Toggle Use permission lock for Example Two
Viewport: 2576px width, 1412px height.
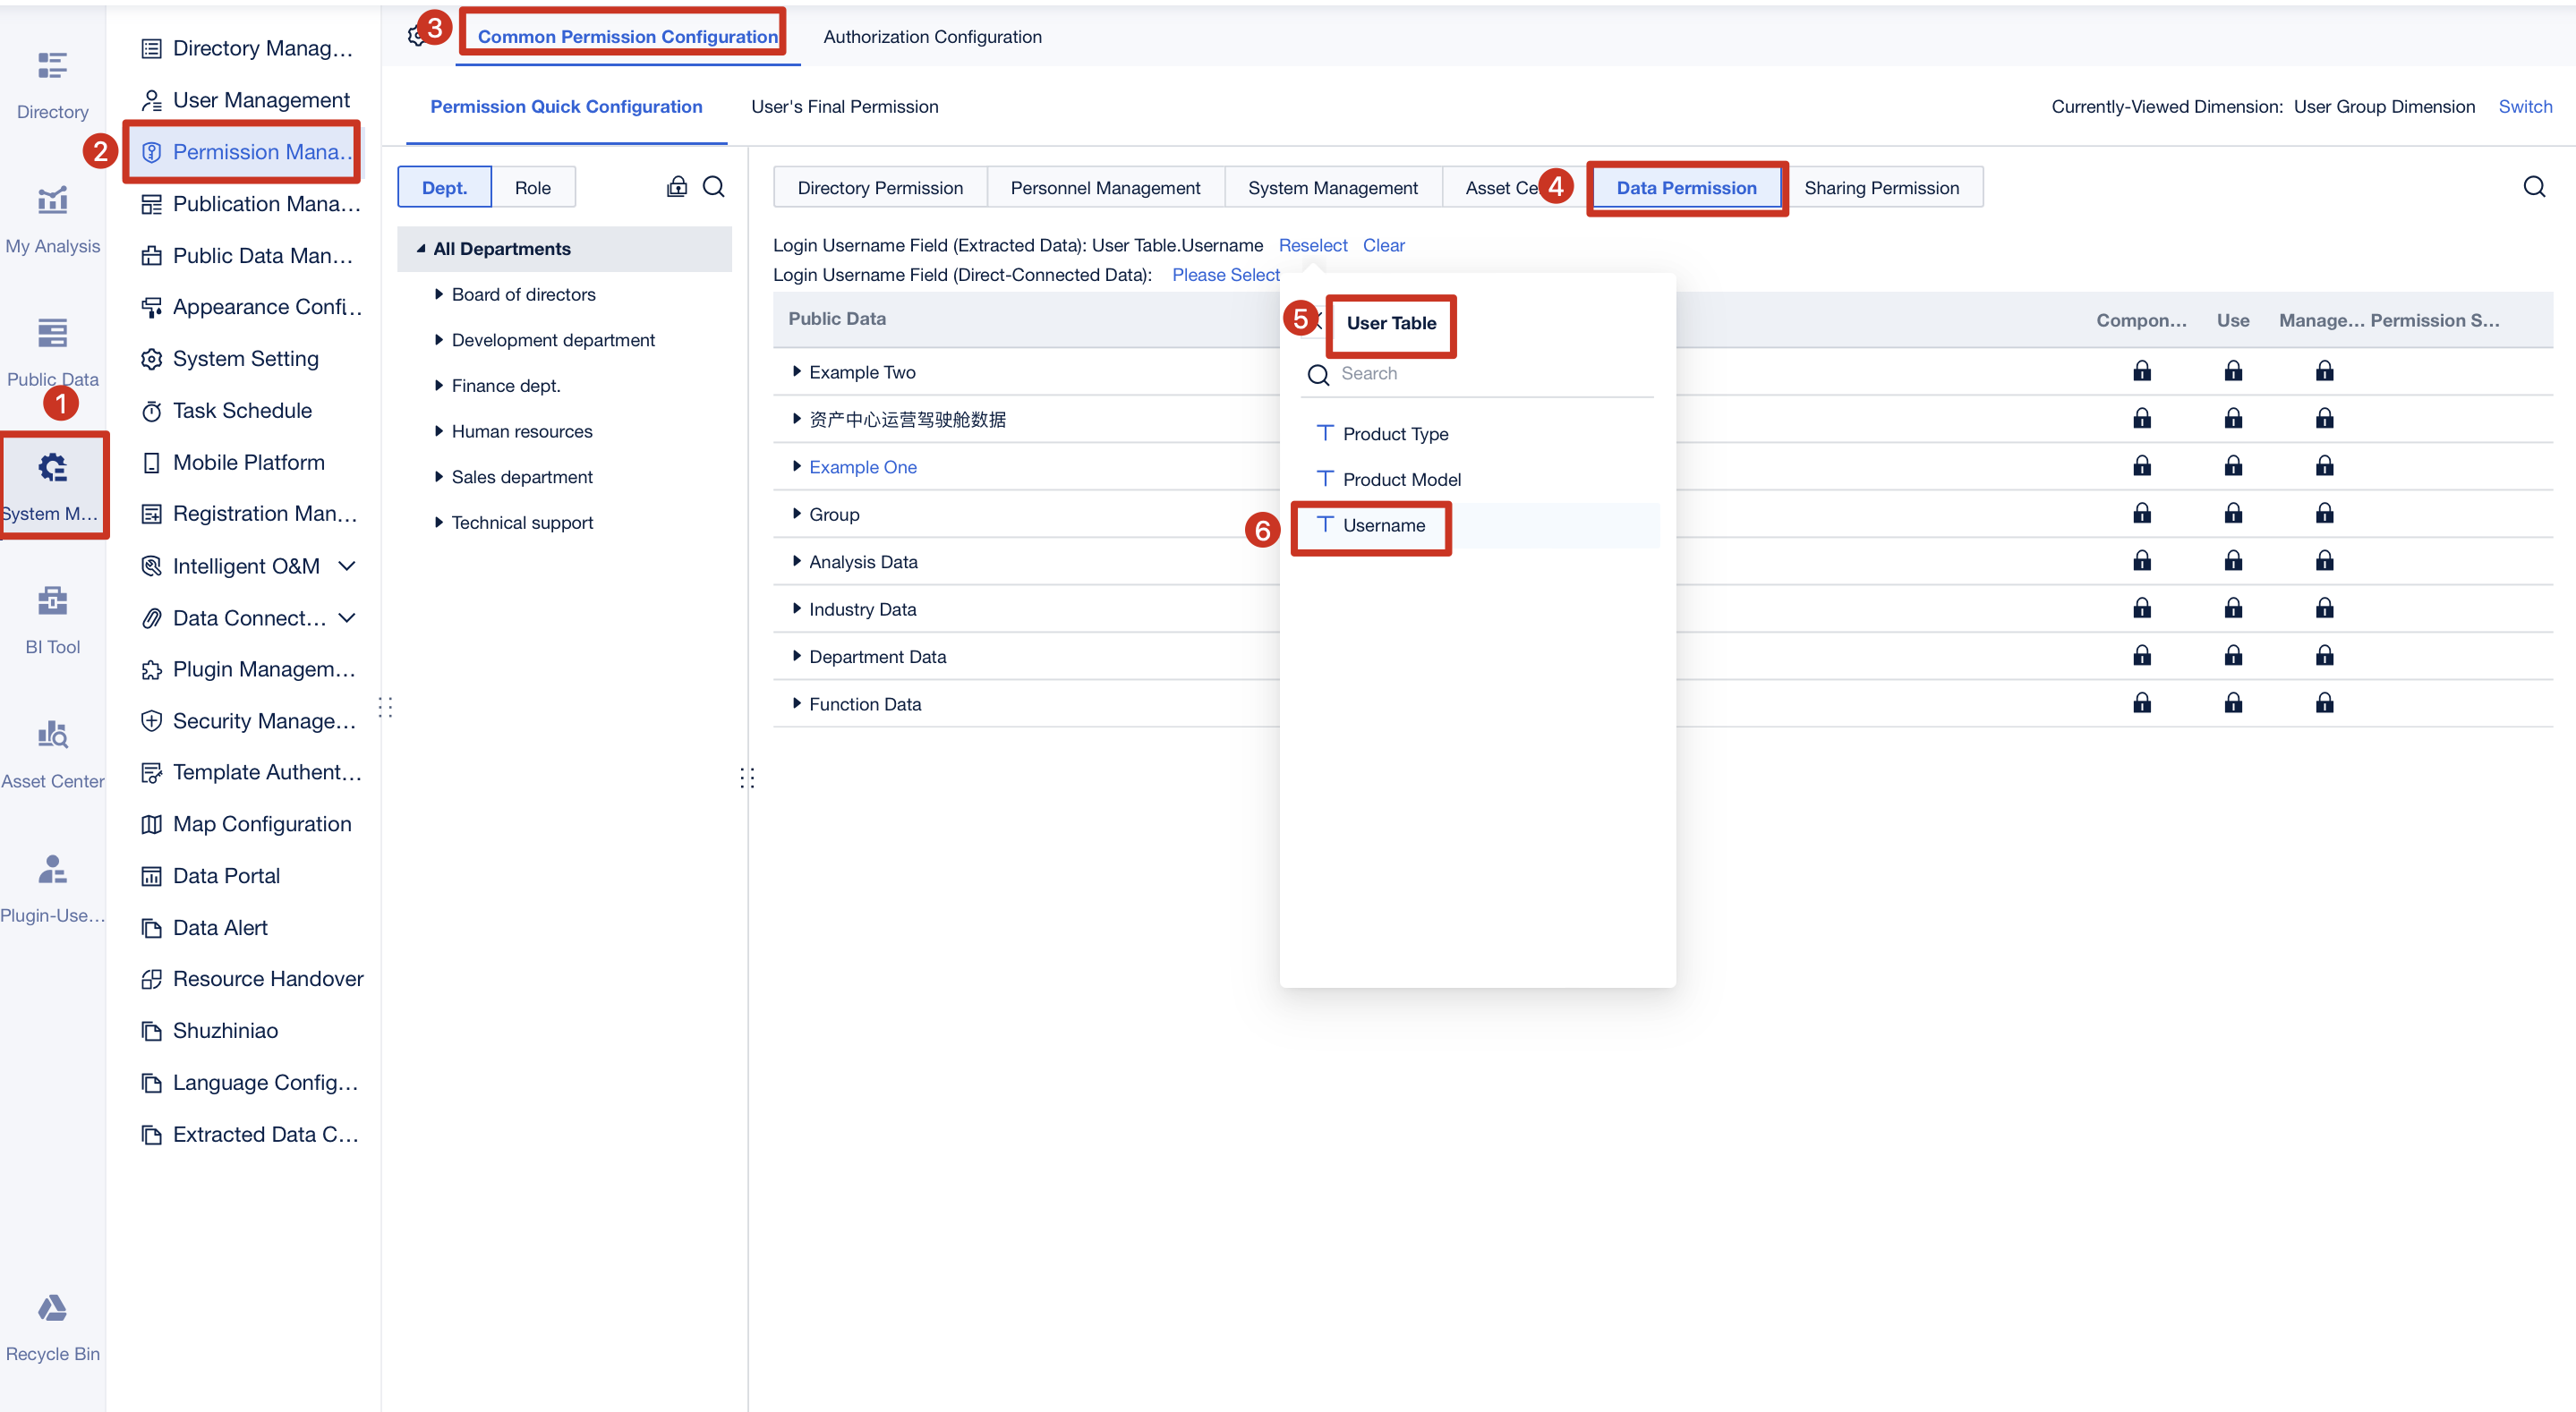[2232, 372]
